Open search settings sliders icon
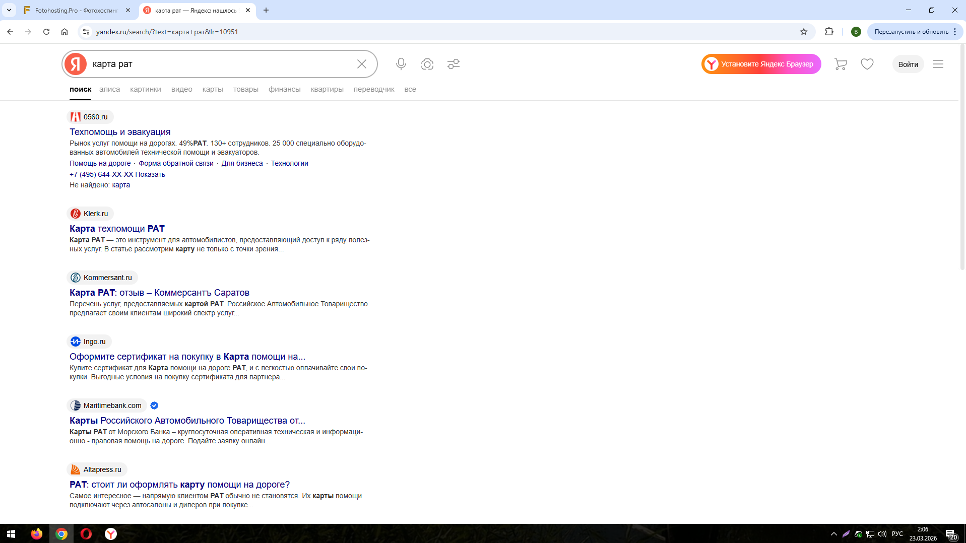Screen dimensions: 966x543 click(454, 64)
